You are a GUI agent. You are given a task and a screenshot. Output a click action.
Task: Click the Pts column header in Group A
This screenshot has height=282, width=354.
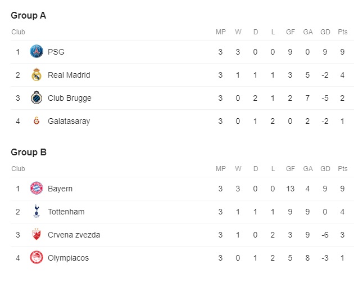click(343, 32)
